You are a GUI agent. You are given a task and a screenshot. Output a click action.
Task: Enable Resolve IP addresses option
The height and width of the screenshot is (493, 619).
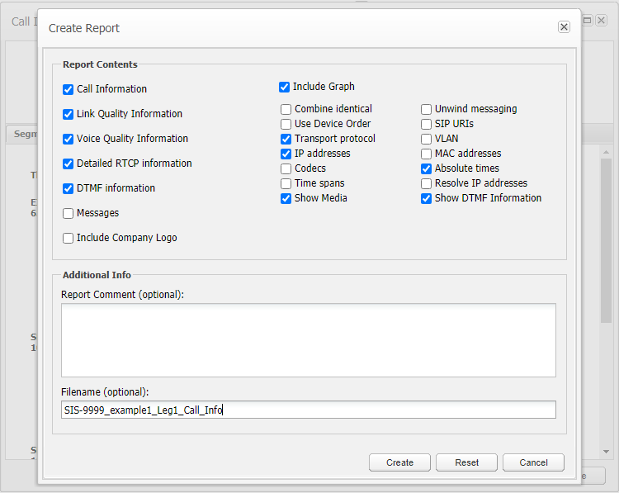coord(427,183)
